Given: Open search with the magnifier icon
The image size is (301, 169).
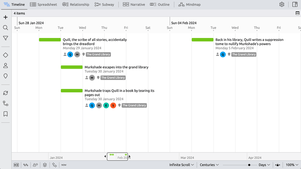Looking at the screenshot, I should coord(6,27).
